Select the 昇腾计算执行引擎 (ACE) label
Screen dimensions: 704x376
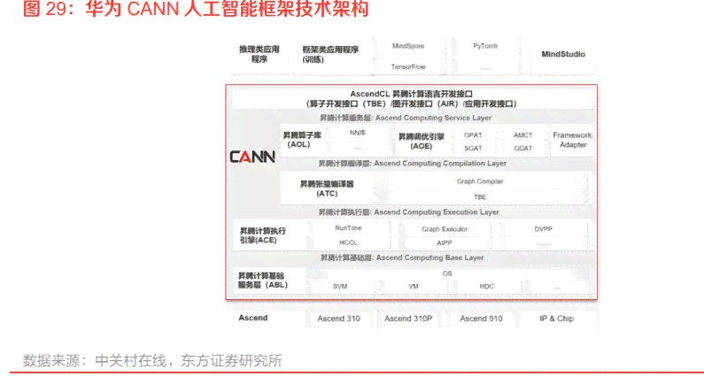pyautogui.click(x=263, y=235)
